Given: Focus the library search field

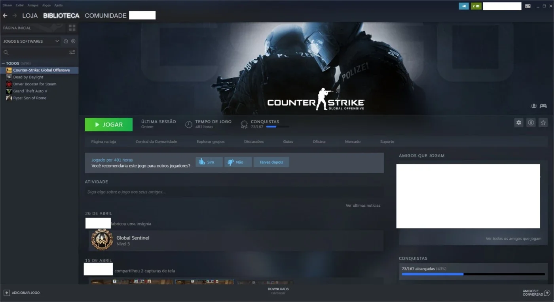Looking at the screenshot, I should pyautogui.click(x=39, y=52).
